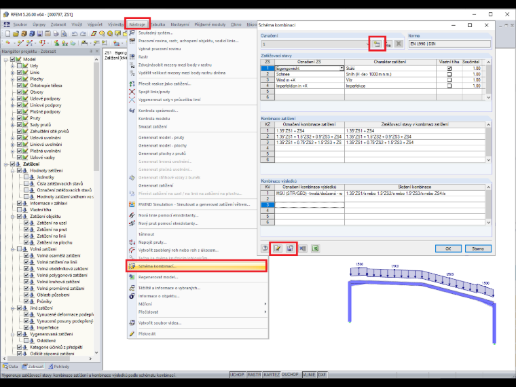Screen dimensions: 516x387
Task: Toggle Vlastní tíha checkbox for Eigengewicht row
Action: click(x=449, y=69)
